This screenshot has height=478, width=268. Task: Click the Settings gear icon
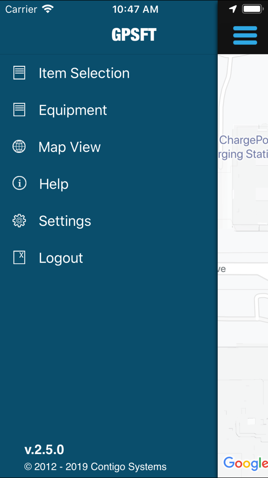[19, 221]
